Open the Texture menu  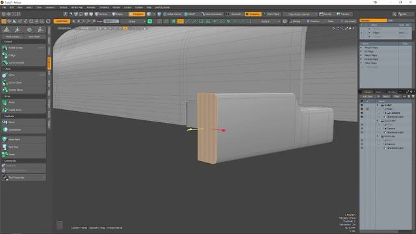pyautogui.click(x=63, y=7)
